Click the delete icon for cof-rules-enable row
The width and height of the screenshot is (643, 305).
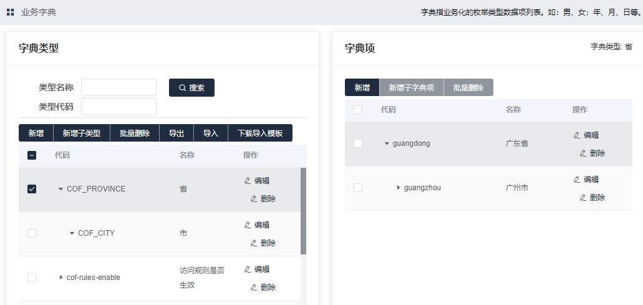(254, 288)
